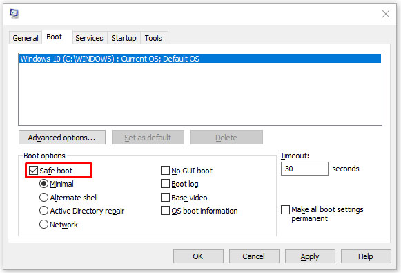Click the System Configuration icon in the title bar
This screenshot has height=273, width=401.
coord(14,14)
